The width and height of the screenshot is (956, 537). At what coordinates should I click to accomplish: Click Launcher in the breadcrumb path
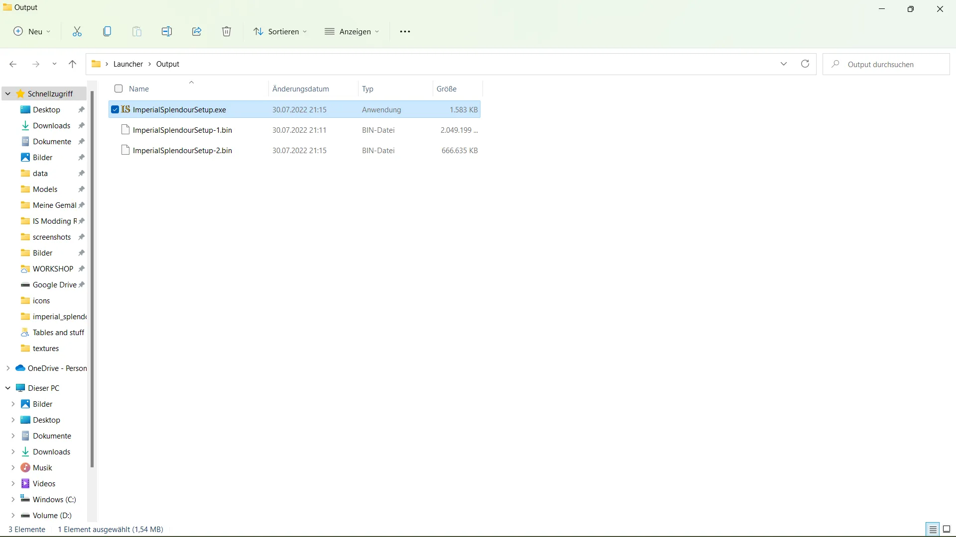coord(128,64)
